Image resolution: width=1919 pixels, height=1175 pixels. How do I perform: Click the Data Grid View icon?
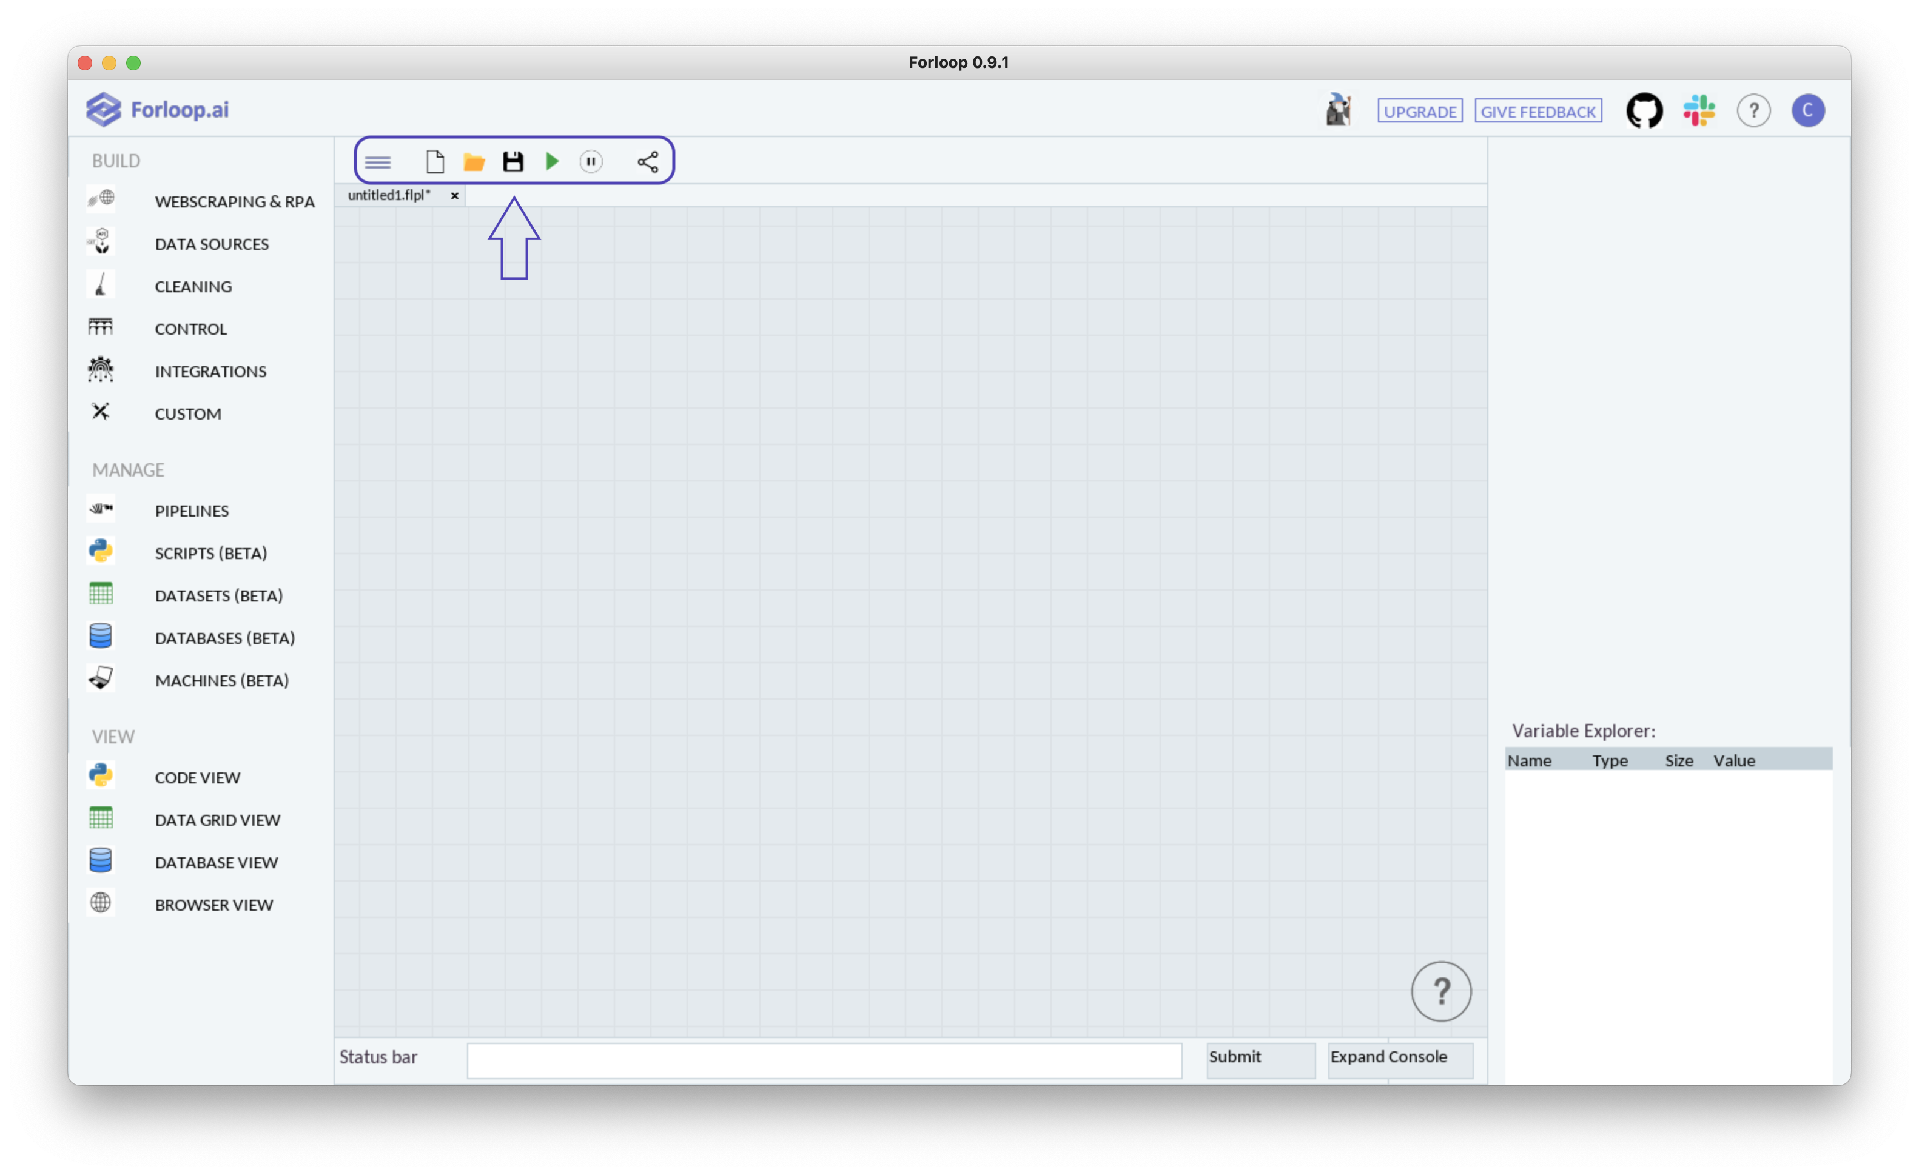pyautogui.click(x=101, y=818)
